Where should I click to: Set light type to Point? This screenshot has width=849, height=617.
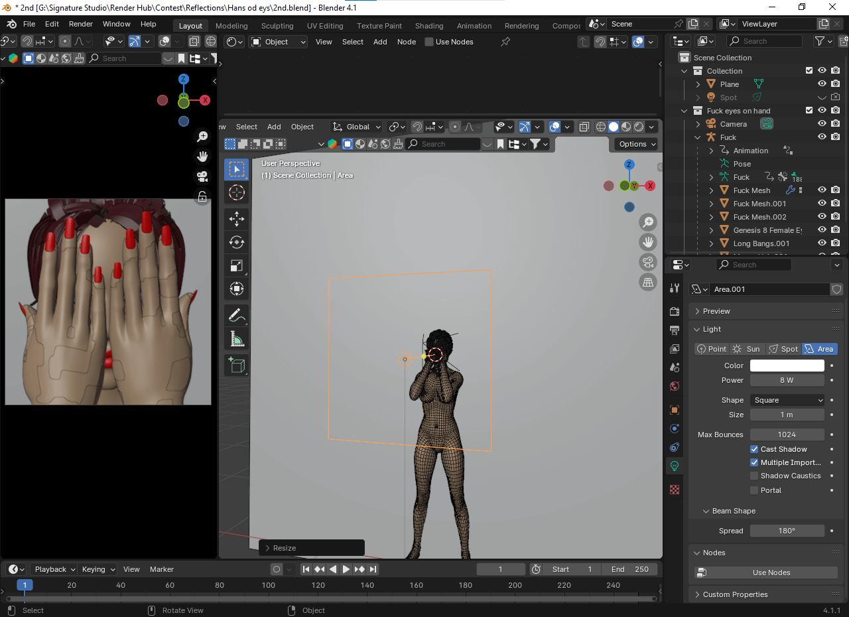tap(712, 349)
